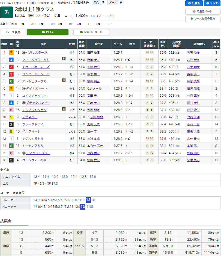Click the B blinker icon beside アンジェリーブル
This screenshot has width=221, height=257.
coord(64,80)
